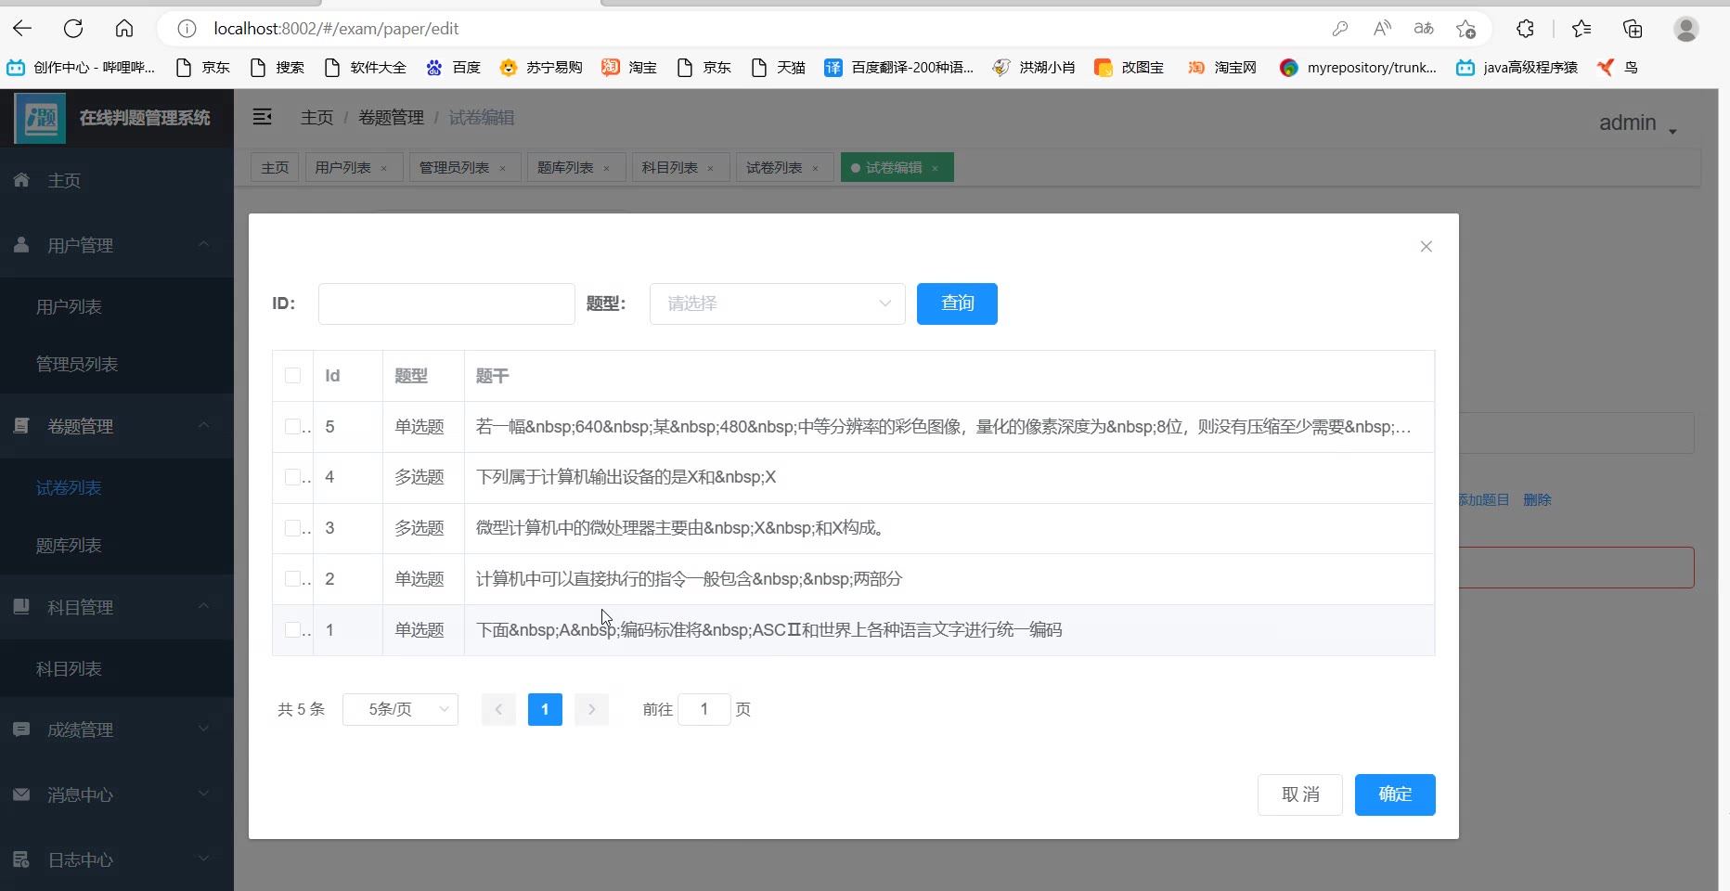Toggle select-all checkbox in table header

(292, 376)
